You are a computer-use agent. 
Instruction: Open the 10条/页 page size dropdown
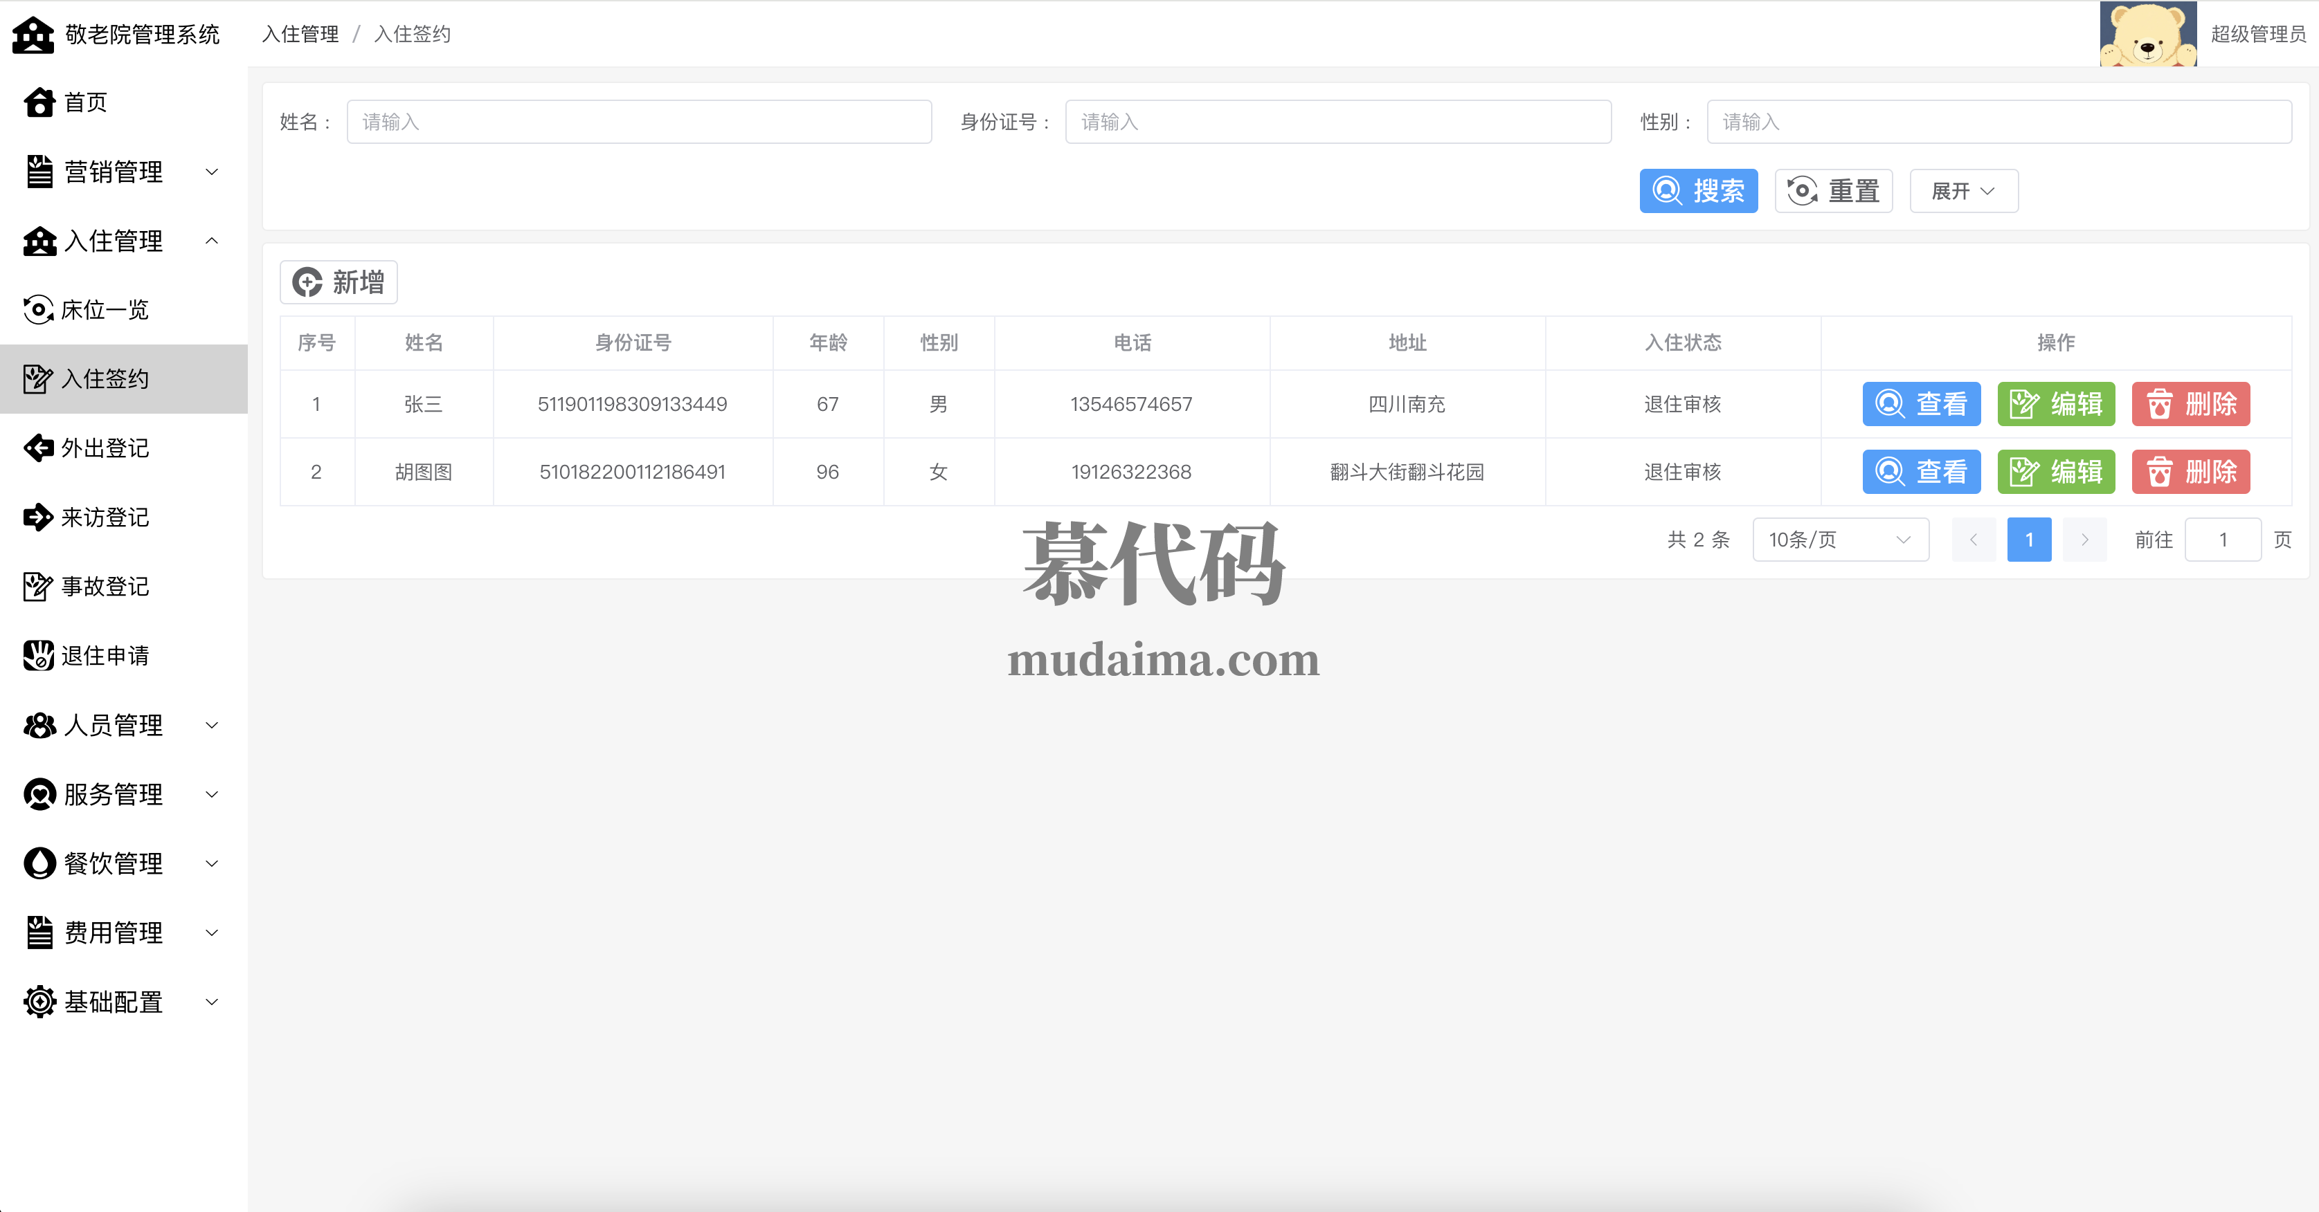coord(1839,540)
